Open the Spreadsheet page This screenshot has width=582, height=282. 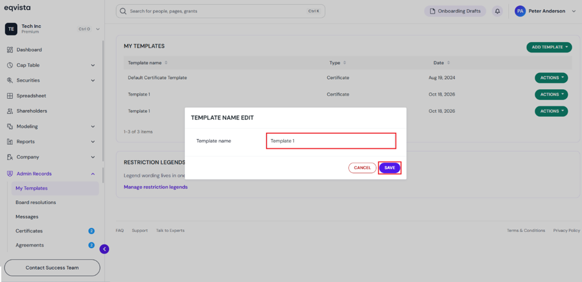pyautogui.click(x=31, y=96)
